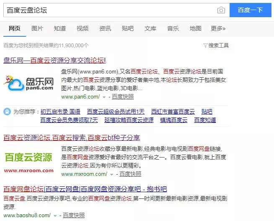Click suggested search 镇魂百度云
Image resolution: width=274 pixels, height=221 pixels.
coord(174,120)
